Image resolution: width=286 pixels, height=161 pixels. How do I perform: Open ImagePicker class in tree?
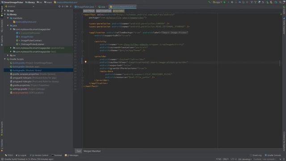(27, 37)
